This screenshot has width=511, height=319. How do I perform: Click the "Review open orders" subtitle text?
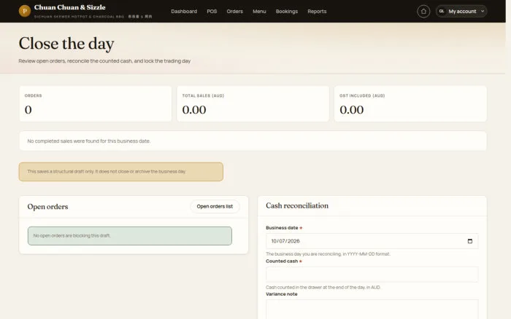(104, 60)
